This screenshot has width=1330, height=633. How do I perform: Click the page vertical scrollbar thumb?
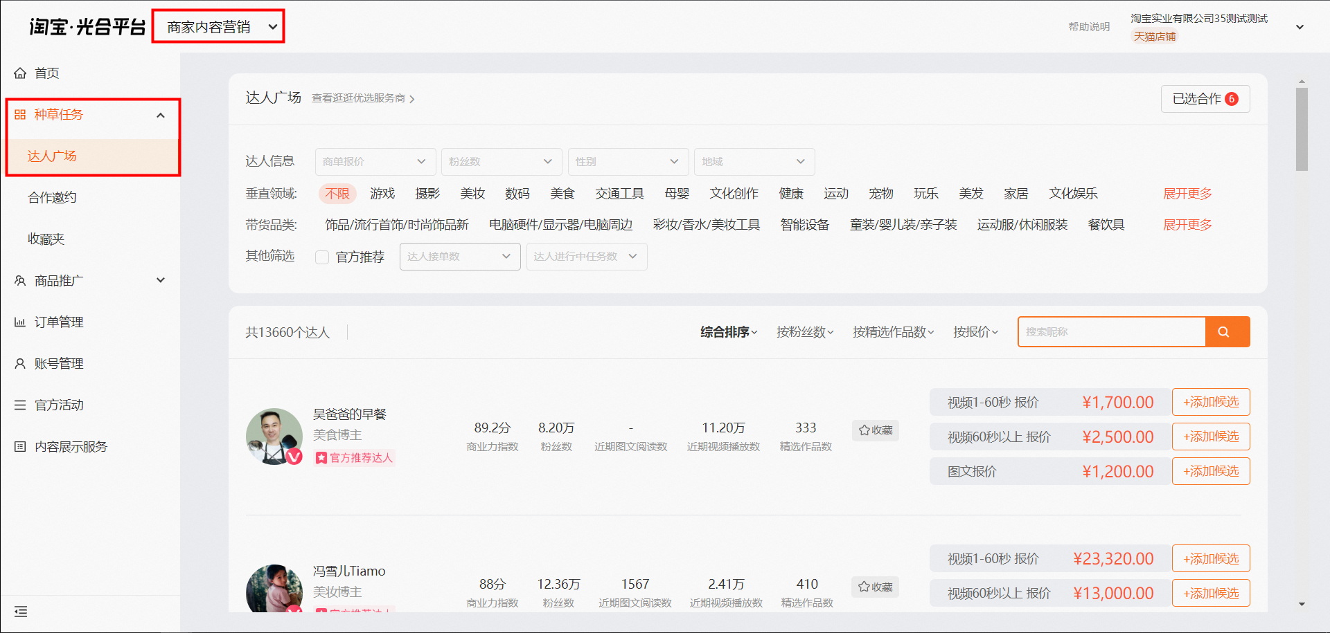[x=1302, y=129]
